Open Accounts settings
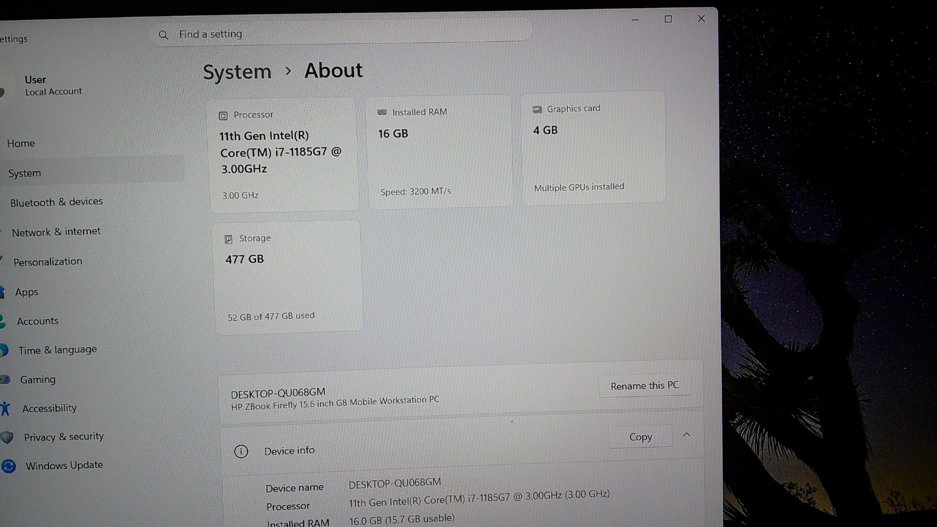937x527 pixels. tap(37, 321)
